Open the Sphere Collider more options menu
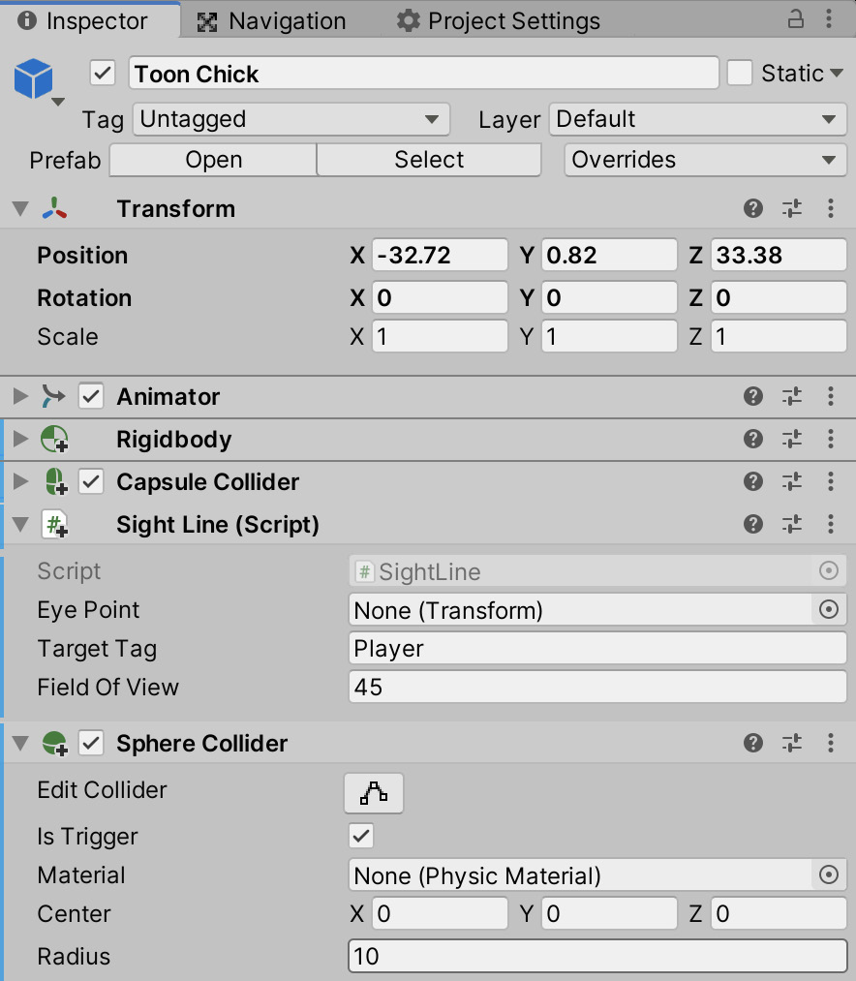The width and height of the screenshot is (856, 981). tap(831, 743)
